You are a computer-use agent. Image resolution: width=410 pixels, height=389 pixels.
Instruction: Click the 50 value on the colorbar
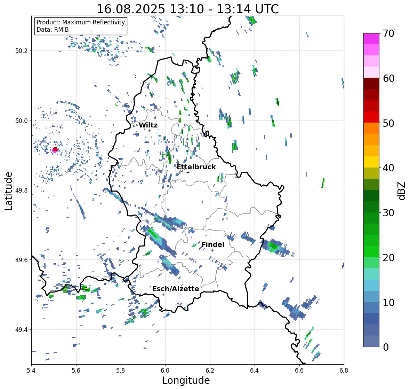coord(388,123)
